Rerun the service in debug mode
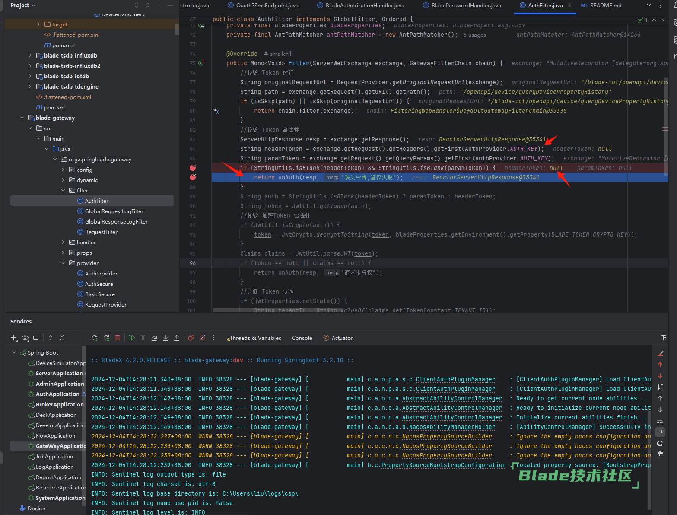The image size is (677, 515). pos(106,338)
